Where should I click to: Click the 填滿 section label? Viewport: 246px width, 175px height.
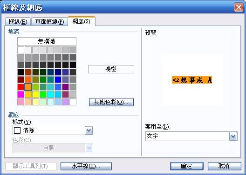pos(14,32)
